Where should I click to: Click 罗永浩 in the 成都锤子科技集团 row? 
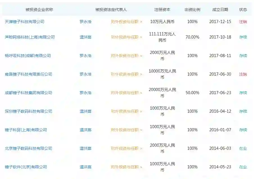(85, 93)
